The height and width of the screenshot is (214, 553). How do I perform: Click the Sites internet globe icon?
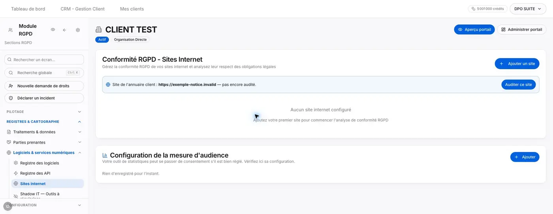click(x=16, y=184)
